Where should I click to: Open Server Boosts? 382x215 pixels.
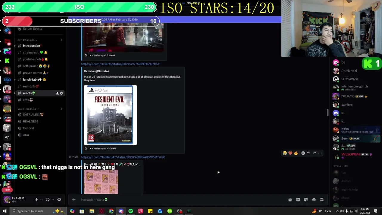pyautogui.click(x=40, y=29)
